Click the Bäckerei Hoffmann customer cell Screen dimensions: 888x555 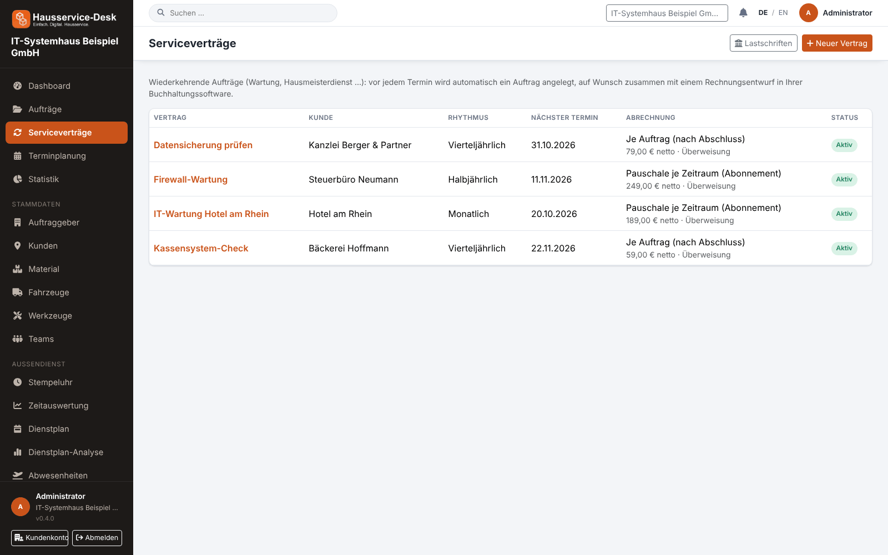coord(349,248)
